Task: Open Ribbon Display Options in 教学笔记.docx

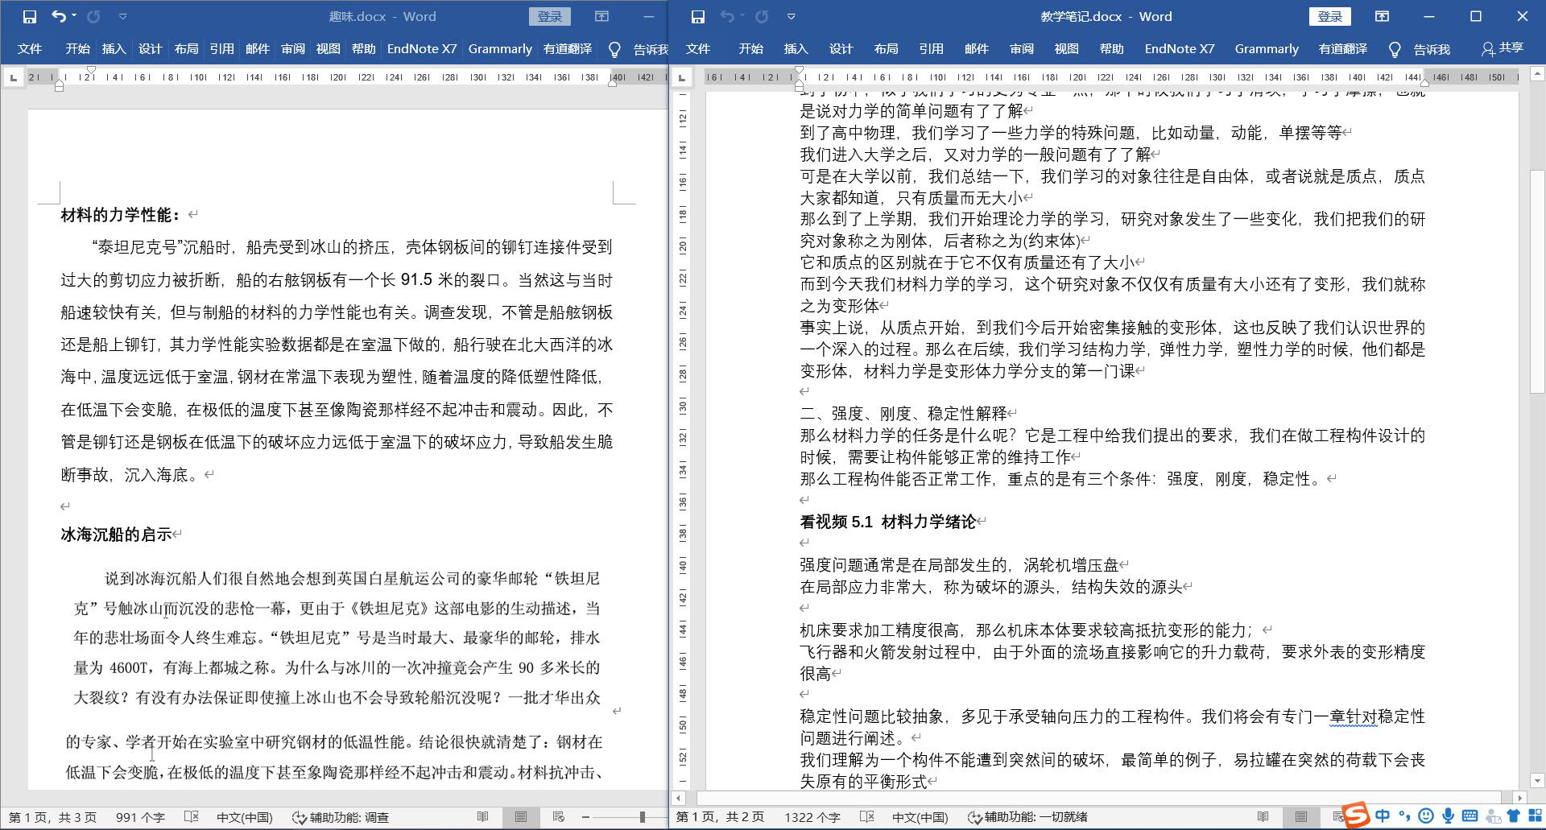Action: coord(1382,16)
